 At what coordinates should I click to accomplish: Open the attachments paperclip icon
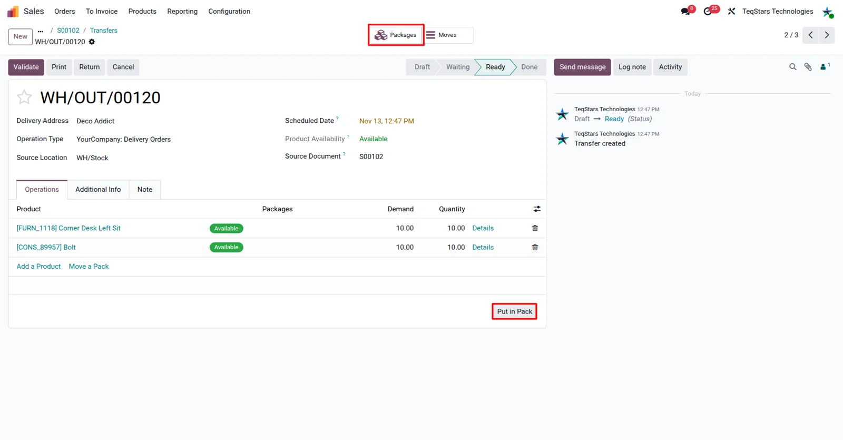[x=808, y=67]
